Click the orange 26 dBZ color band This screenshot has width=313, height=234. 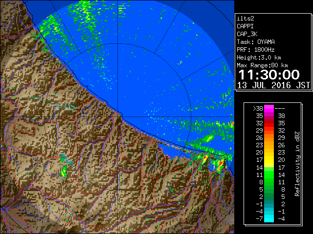coord(269,138)
